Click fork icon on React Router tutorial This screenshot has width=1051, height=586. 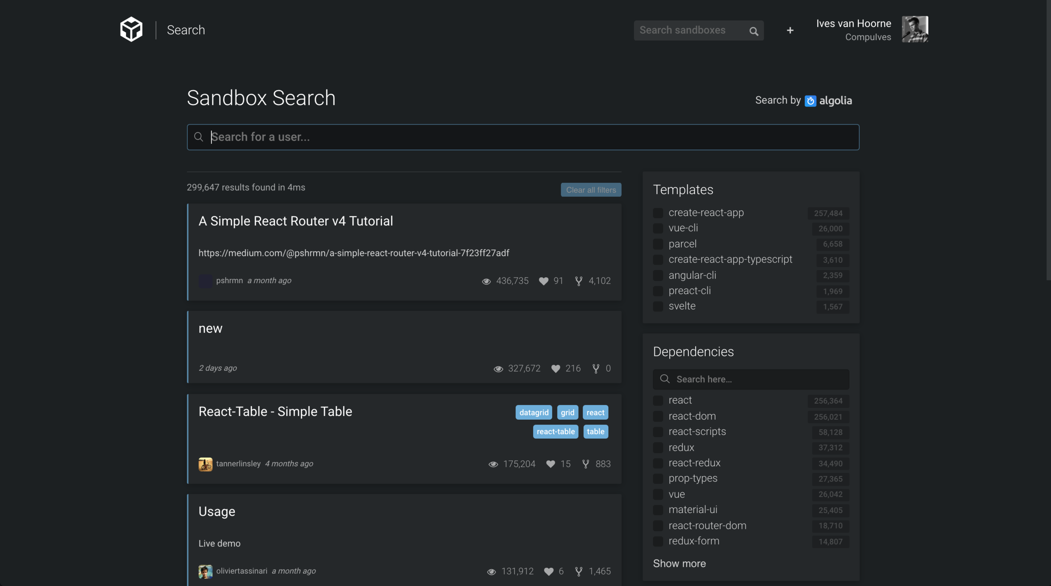(578, 281)
